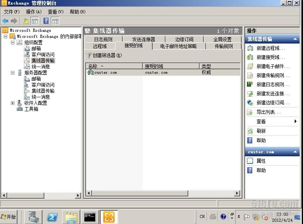This screenshot has width=303, height=224.
Task: Click the result list horizontal scrollbar right arrow
Action: click(x=237, y=193)
